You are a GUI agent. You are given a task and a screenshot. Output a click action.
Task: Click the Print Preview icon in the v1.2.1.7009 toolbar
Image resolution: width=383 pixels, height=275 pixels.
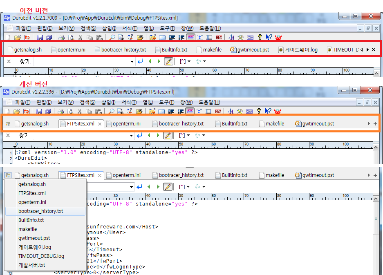pyautogui.click(x=71, y=37)
